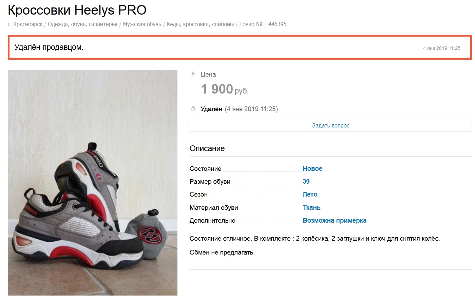Select the shoe size 39 link
This screenshot has height=303, width=475.
pos(306,182)
